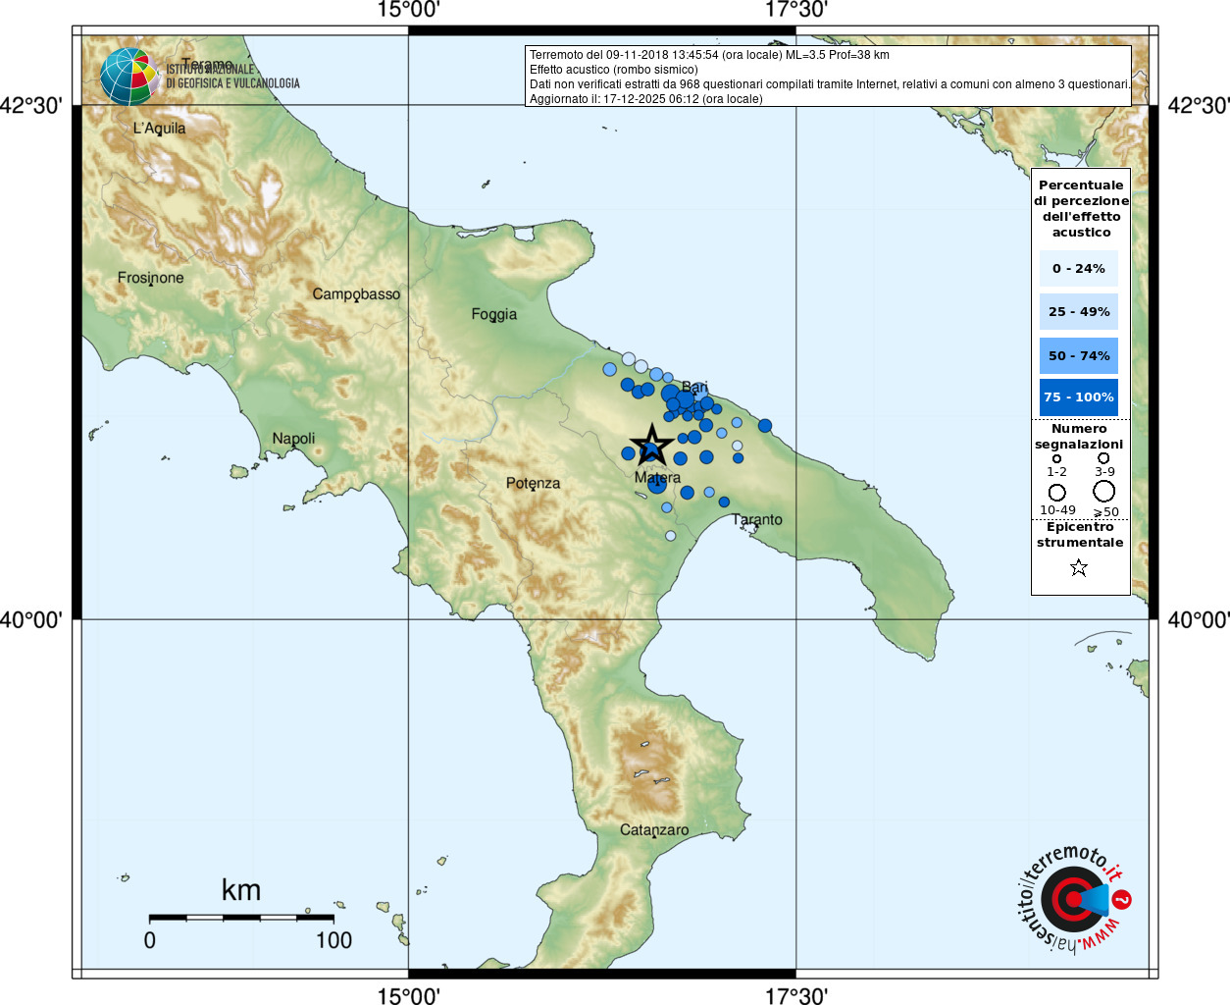This screenshot has height=1005, width=1230.
Task: Click the 1-2 reports circle in the legend
Action: pos(1056,458)
